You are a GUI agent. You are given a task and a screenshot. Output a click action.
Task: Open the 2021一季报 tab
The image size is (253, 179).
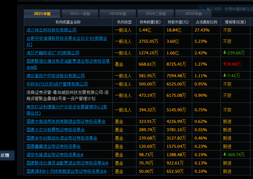click(x=80, y=14)
